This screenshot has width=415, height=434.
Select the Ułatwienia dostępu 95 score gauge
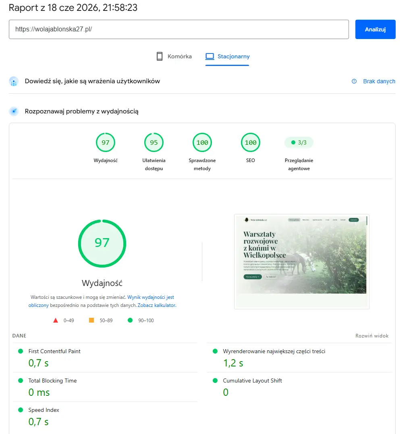pyautogui.click(x=154, y=142)
